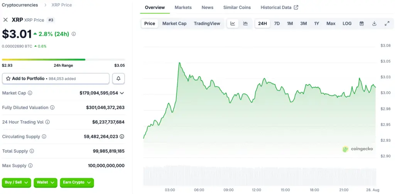Click 24 Hour Trading Vol info icon
Image resolution: width=395 pixels, height=194 pixels.
click(x=47, y=122)
